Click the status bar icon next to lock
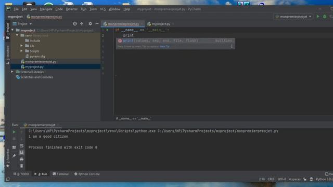The image size is (333, 187). click(x=311, y=179)
